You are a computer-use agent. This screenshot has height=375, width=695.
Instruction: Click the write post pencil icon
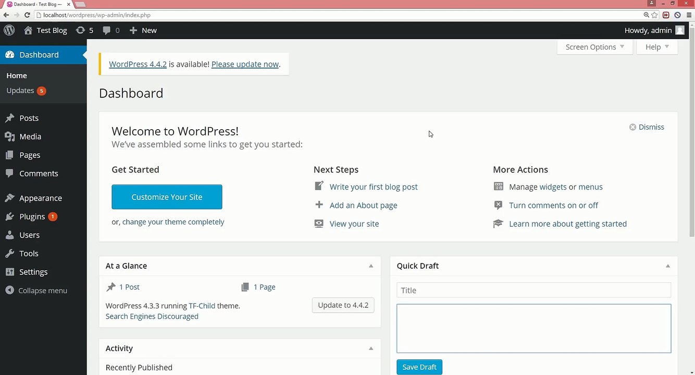319,186
